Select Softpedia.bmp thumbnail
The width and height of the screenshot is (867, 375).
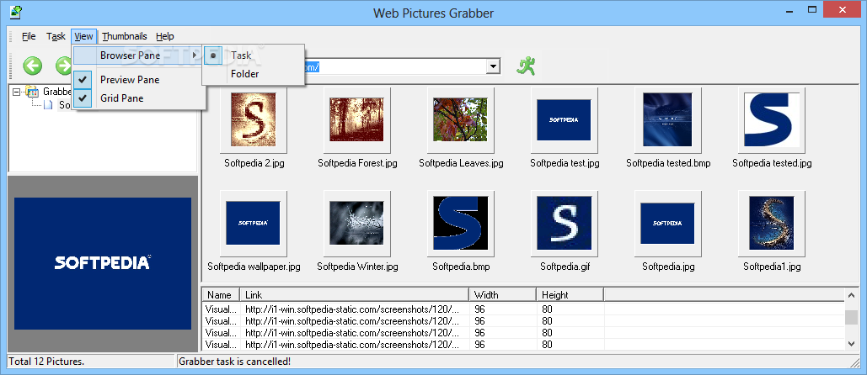point(461,224)
